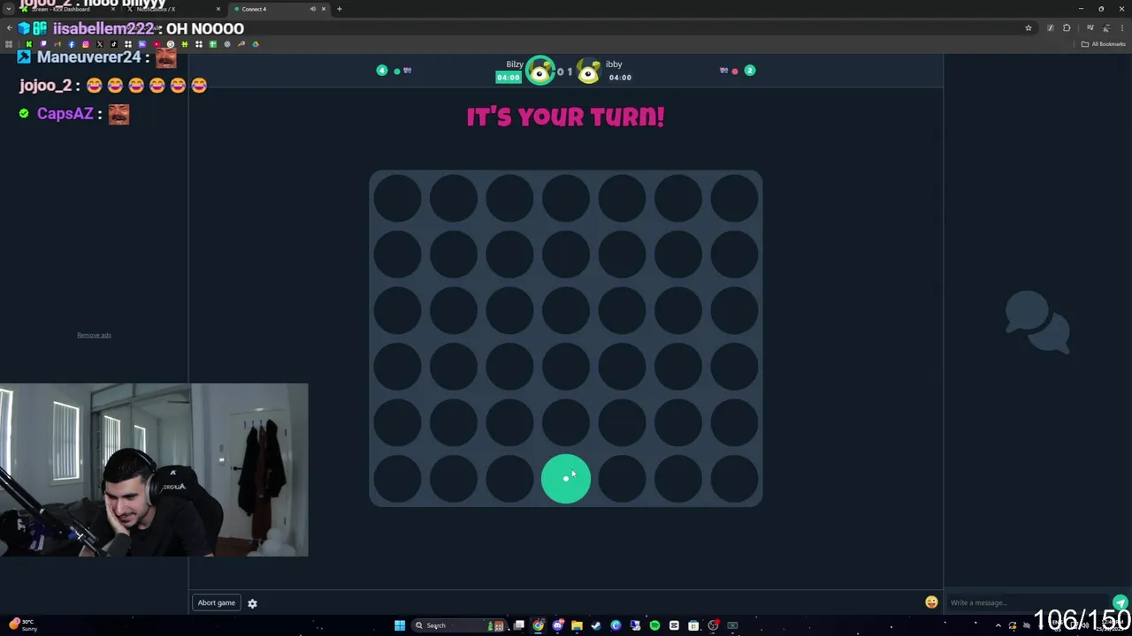Click bottom-right empty board slot

coord(734,479)
